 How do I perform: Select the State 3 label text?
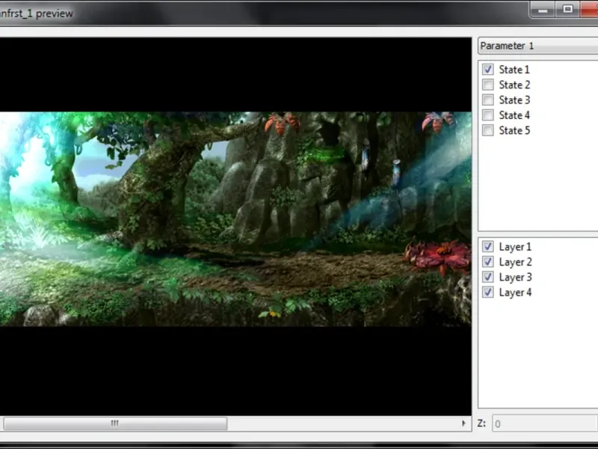(514, 100)
